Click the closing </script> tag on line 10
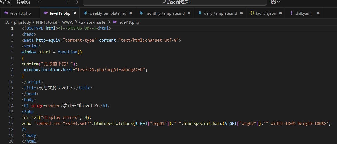The height and width of the screenshot is (144, 337). click(x=32, y=82)
